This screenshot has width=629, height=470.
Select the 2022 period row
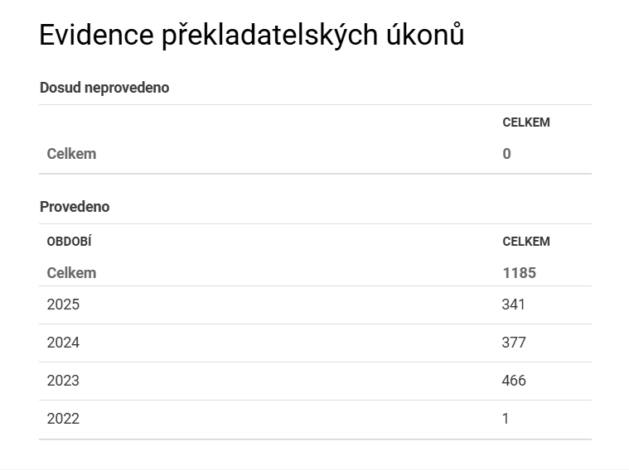pyautogui.click(x=315, y=420)
